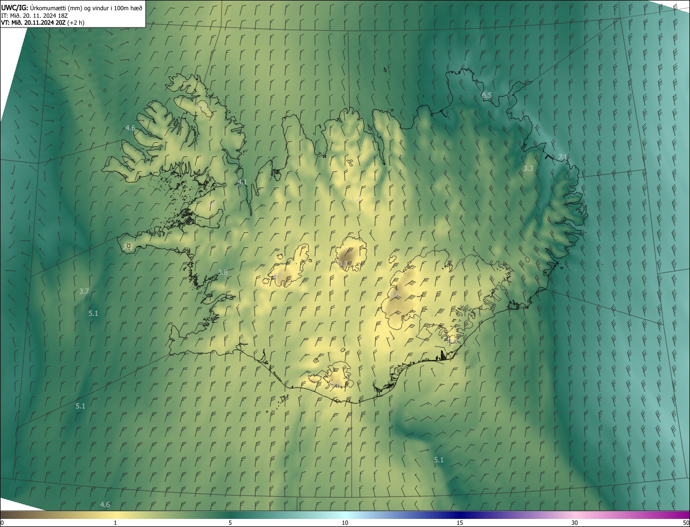Click the 7.1 value label on the east coast
690x527 pixels.
(563, 157)
